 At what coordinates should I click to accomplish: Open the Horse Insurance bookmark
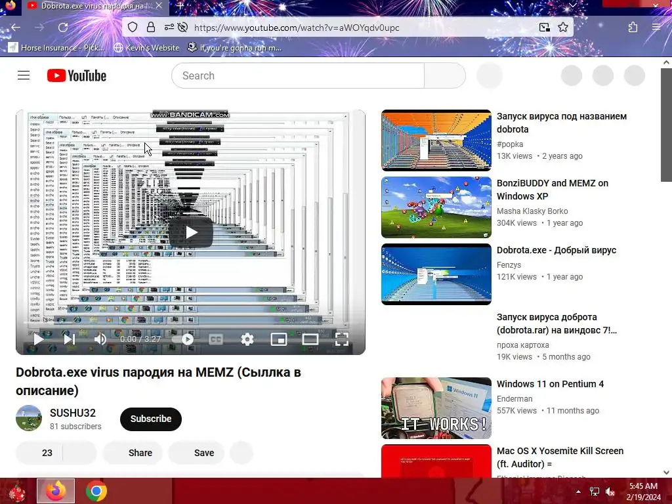[x=56, y=47]
